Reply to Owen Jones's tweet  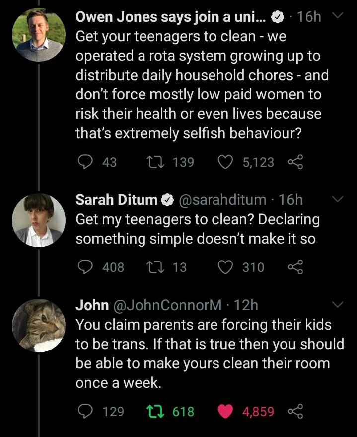pos(87,162)
